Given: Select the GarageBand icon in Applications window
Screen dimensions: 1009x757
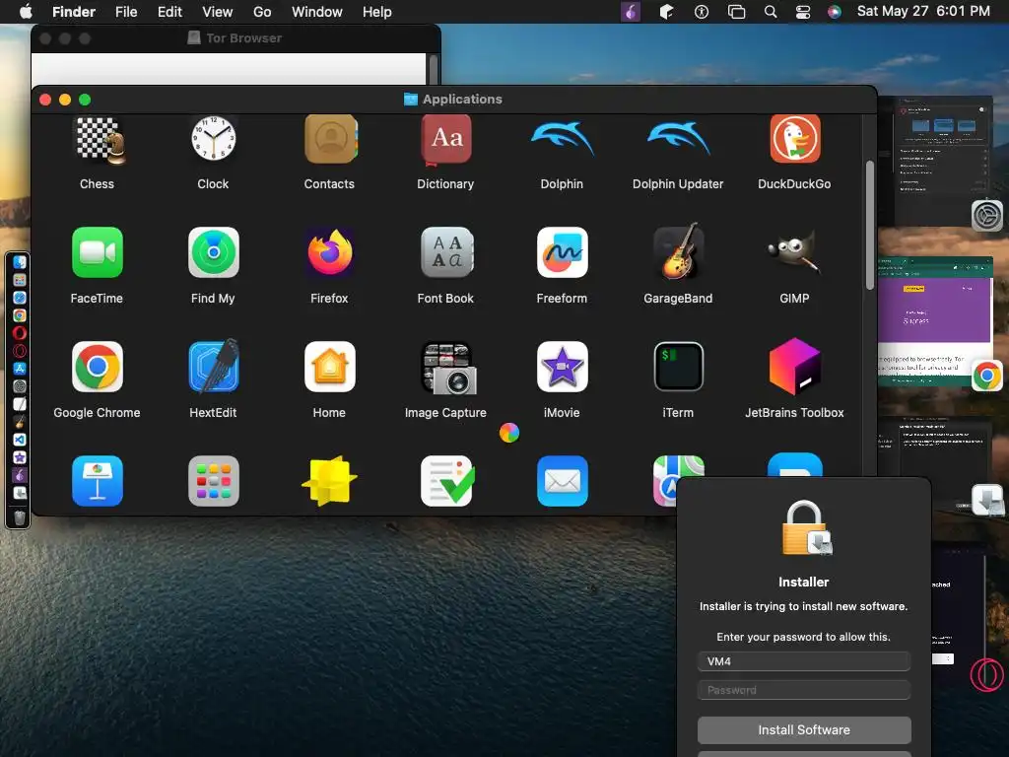Looking at the screenshot, I should (679, 251).
